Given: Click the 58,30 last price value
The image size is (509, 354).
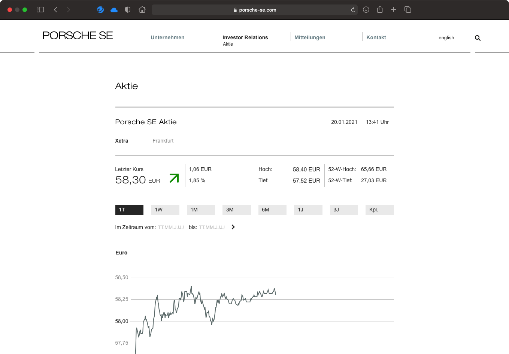Looking at the screenshot, I should [130, 180].
